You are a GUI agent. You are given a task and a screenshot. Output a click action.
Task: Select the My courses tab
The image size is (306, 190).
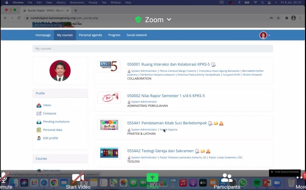(65, 35)
